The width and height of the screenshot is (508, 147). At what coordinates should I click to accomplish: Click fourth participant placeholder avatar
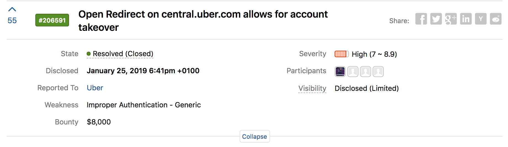pyautogui.click(x=378, y=72)
